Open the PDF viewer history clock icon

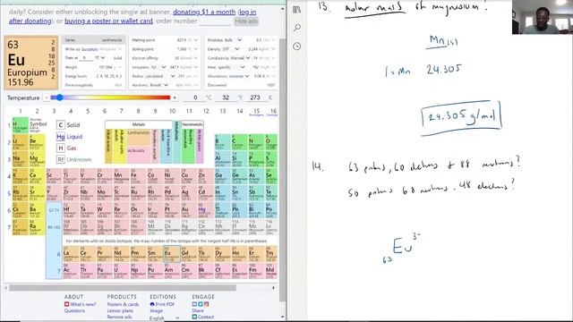tap(296, 47)
